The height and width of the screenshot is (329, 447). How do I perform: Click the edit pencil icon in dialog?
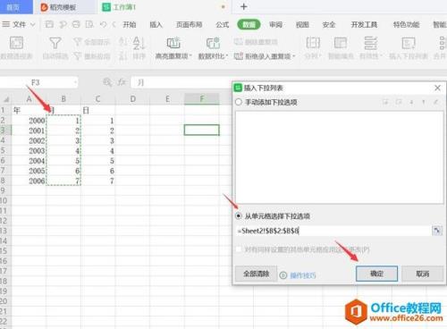(x=436, y=102)
